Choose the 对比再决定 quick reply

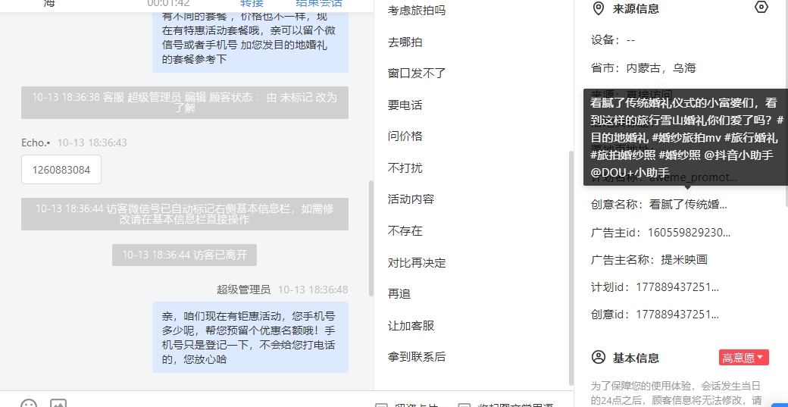[417, 263]
